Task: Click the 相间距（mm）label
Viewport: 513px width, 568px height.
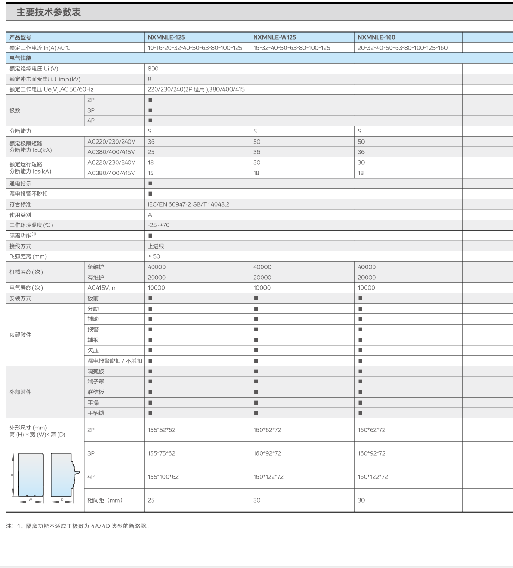Action: 105,500
